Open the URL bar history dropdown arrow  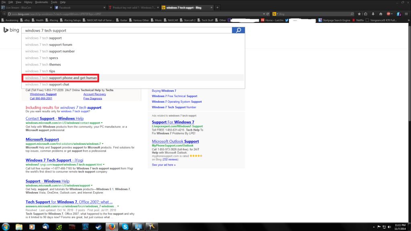pyautogui.click(x=264, y=14)
